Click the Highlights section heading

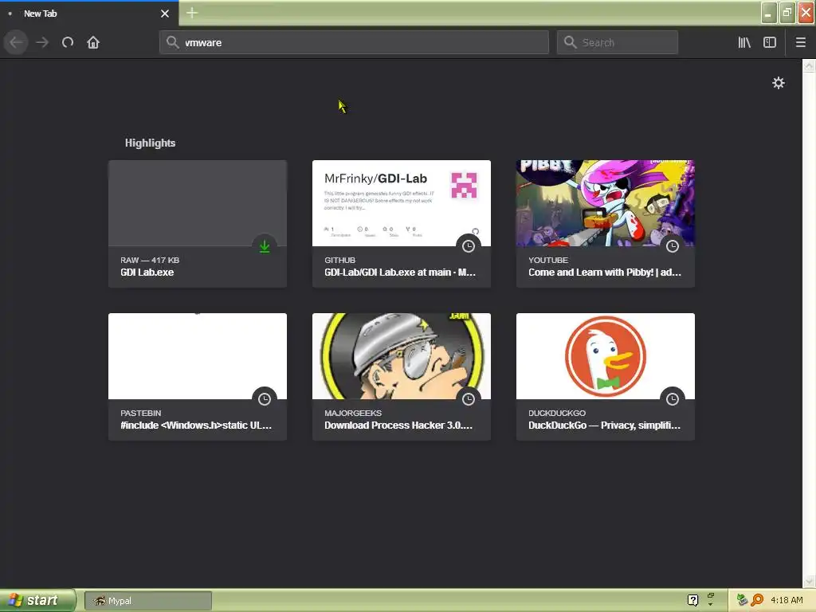150,143
